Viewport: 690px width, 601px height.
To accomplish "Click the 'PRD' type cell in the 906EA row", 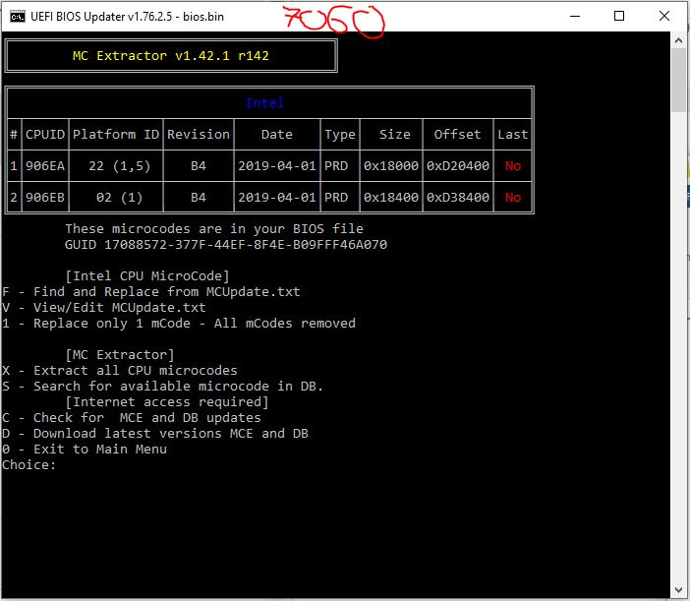I will (336, 166).
